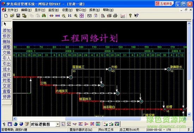This screenshot has height=133, width=194.
Task: Activate the context help arrow-question icon
Action: pos(137,16)
